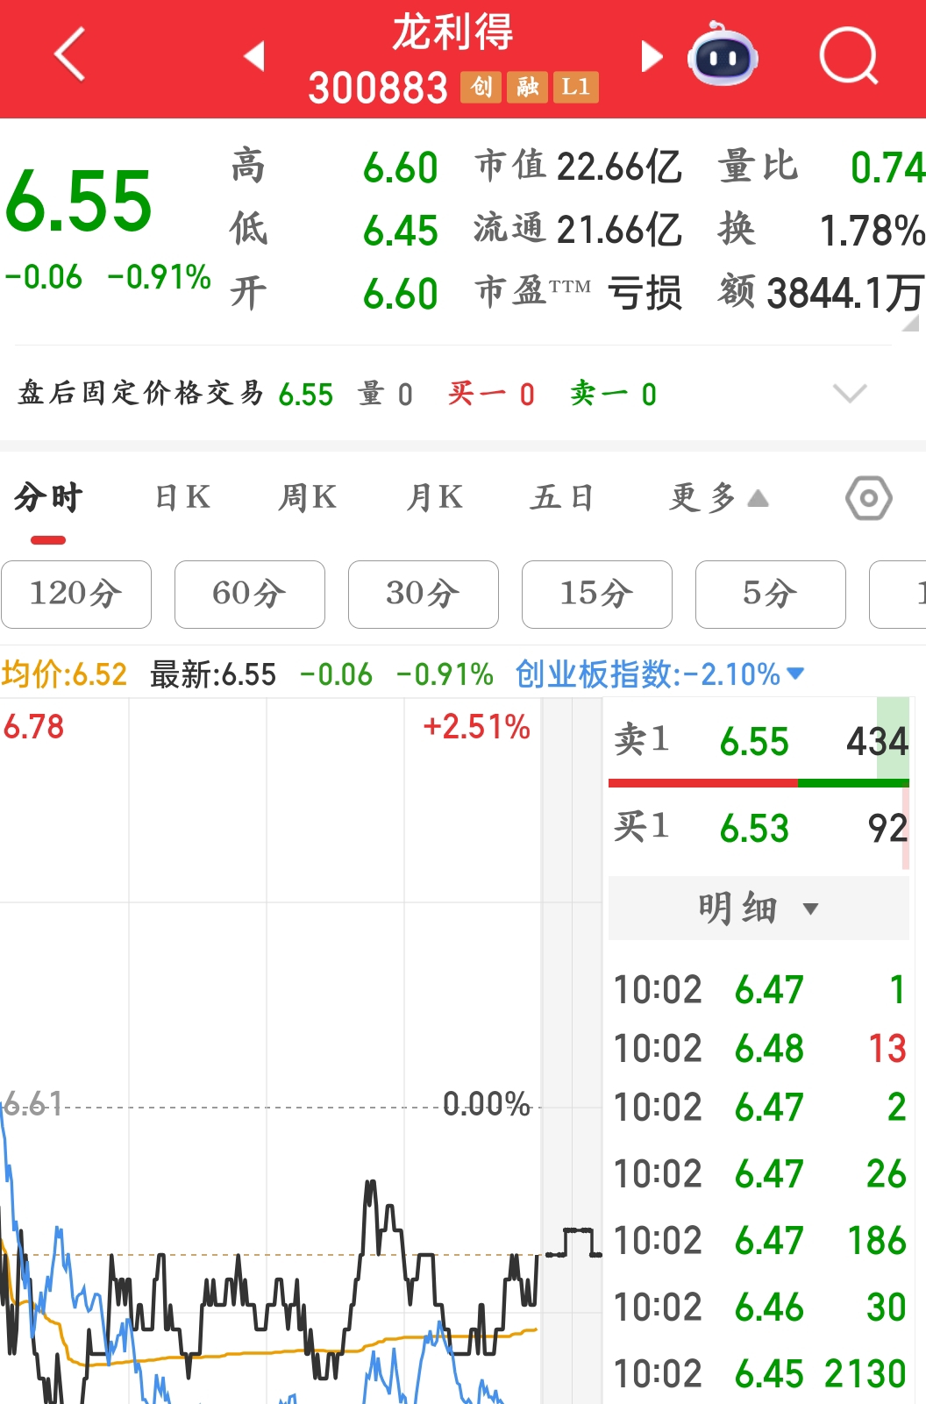Choose the 15分 interval button
This screenshot has width=926, height=1404.
[597, 595]
